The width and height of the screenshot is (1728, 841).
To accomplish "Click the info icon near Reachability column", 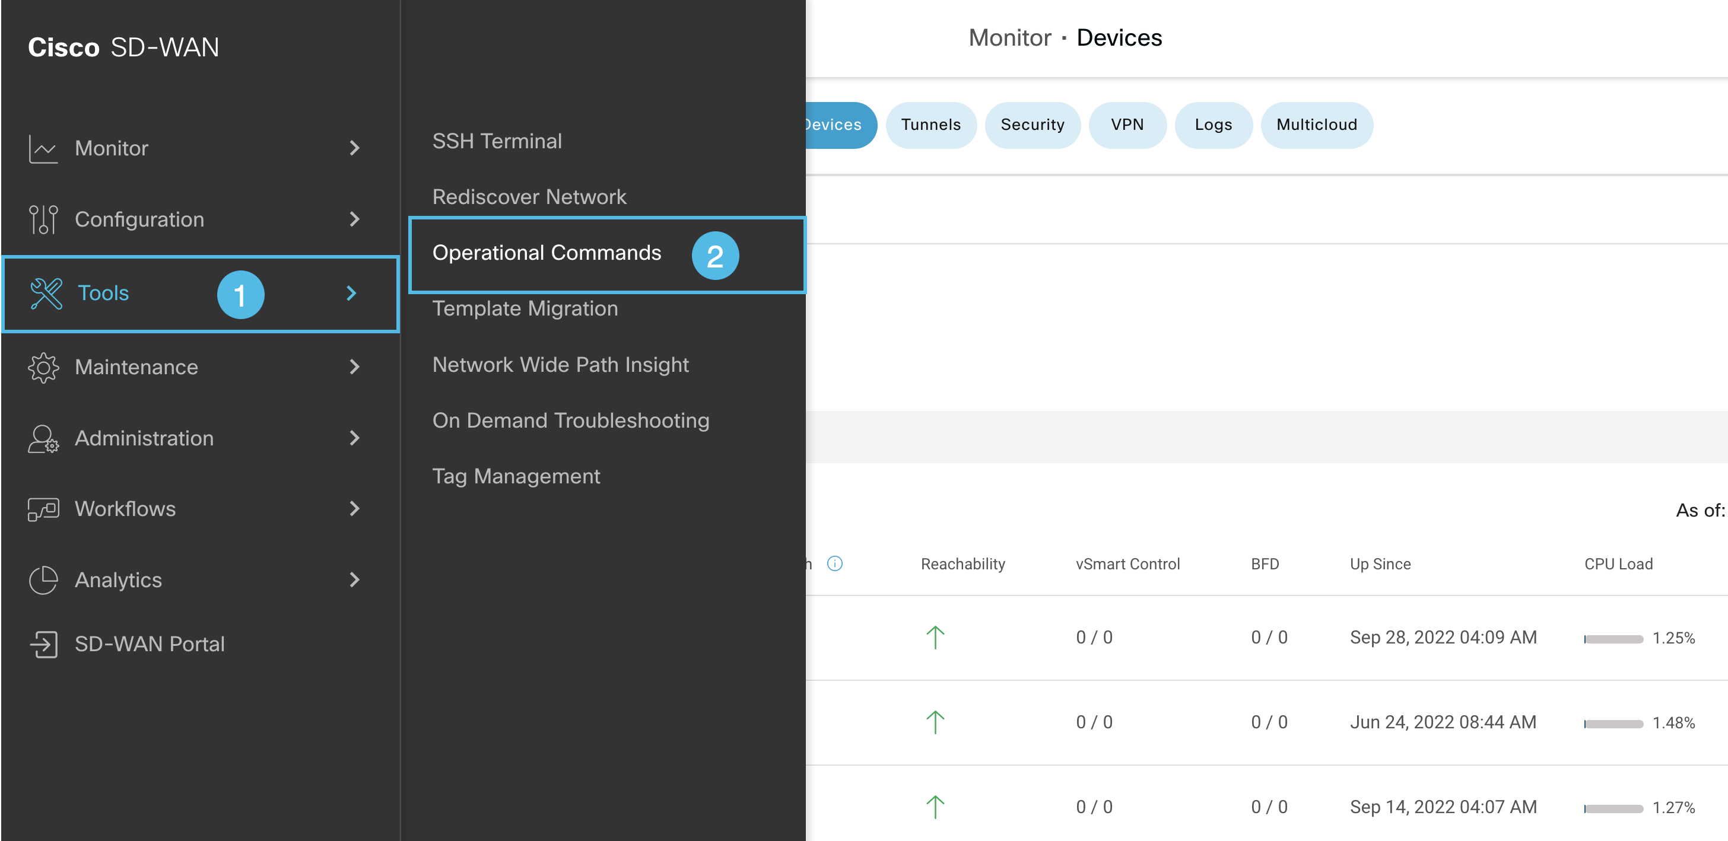I will [835, 564].
